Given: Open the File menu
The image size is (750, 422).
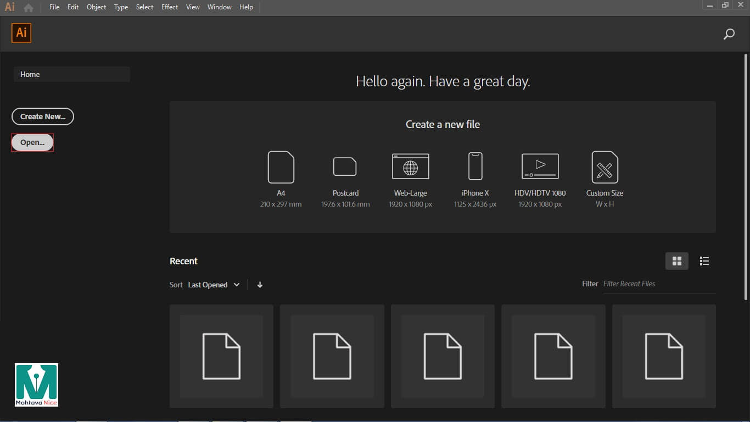Looking at the screenshot, I should [54, 7].
